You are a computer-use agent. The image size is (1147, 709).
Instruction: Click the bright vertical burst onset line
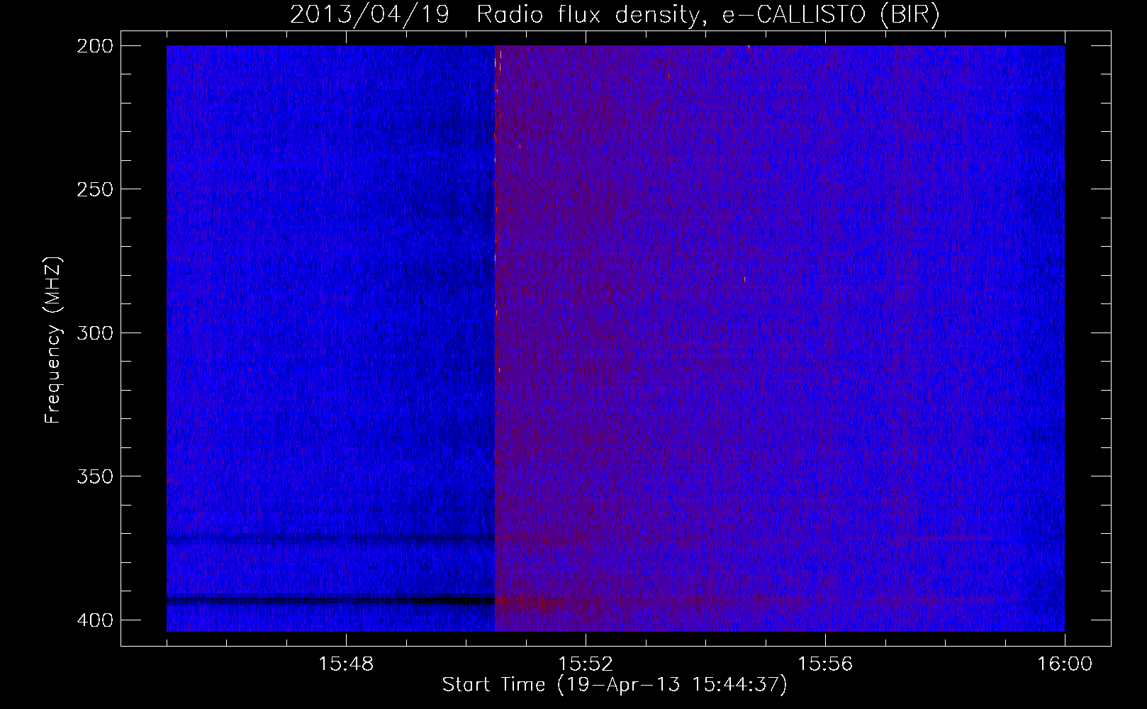496,338
